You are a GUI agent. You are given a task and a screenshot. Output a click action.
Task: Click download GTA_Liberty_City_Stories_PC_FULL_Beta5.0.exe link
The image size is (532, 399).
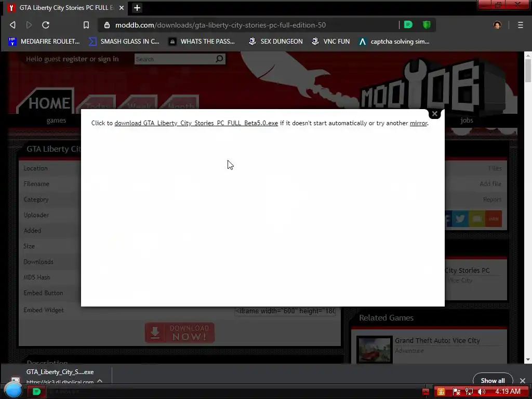tap(196, 123)
